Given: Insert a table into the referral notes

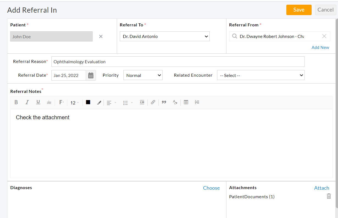Looking at the screenshot, I should [x=186, y=102].
